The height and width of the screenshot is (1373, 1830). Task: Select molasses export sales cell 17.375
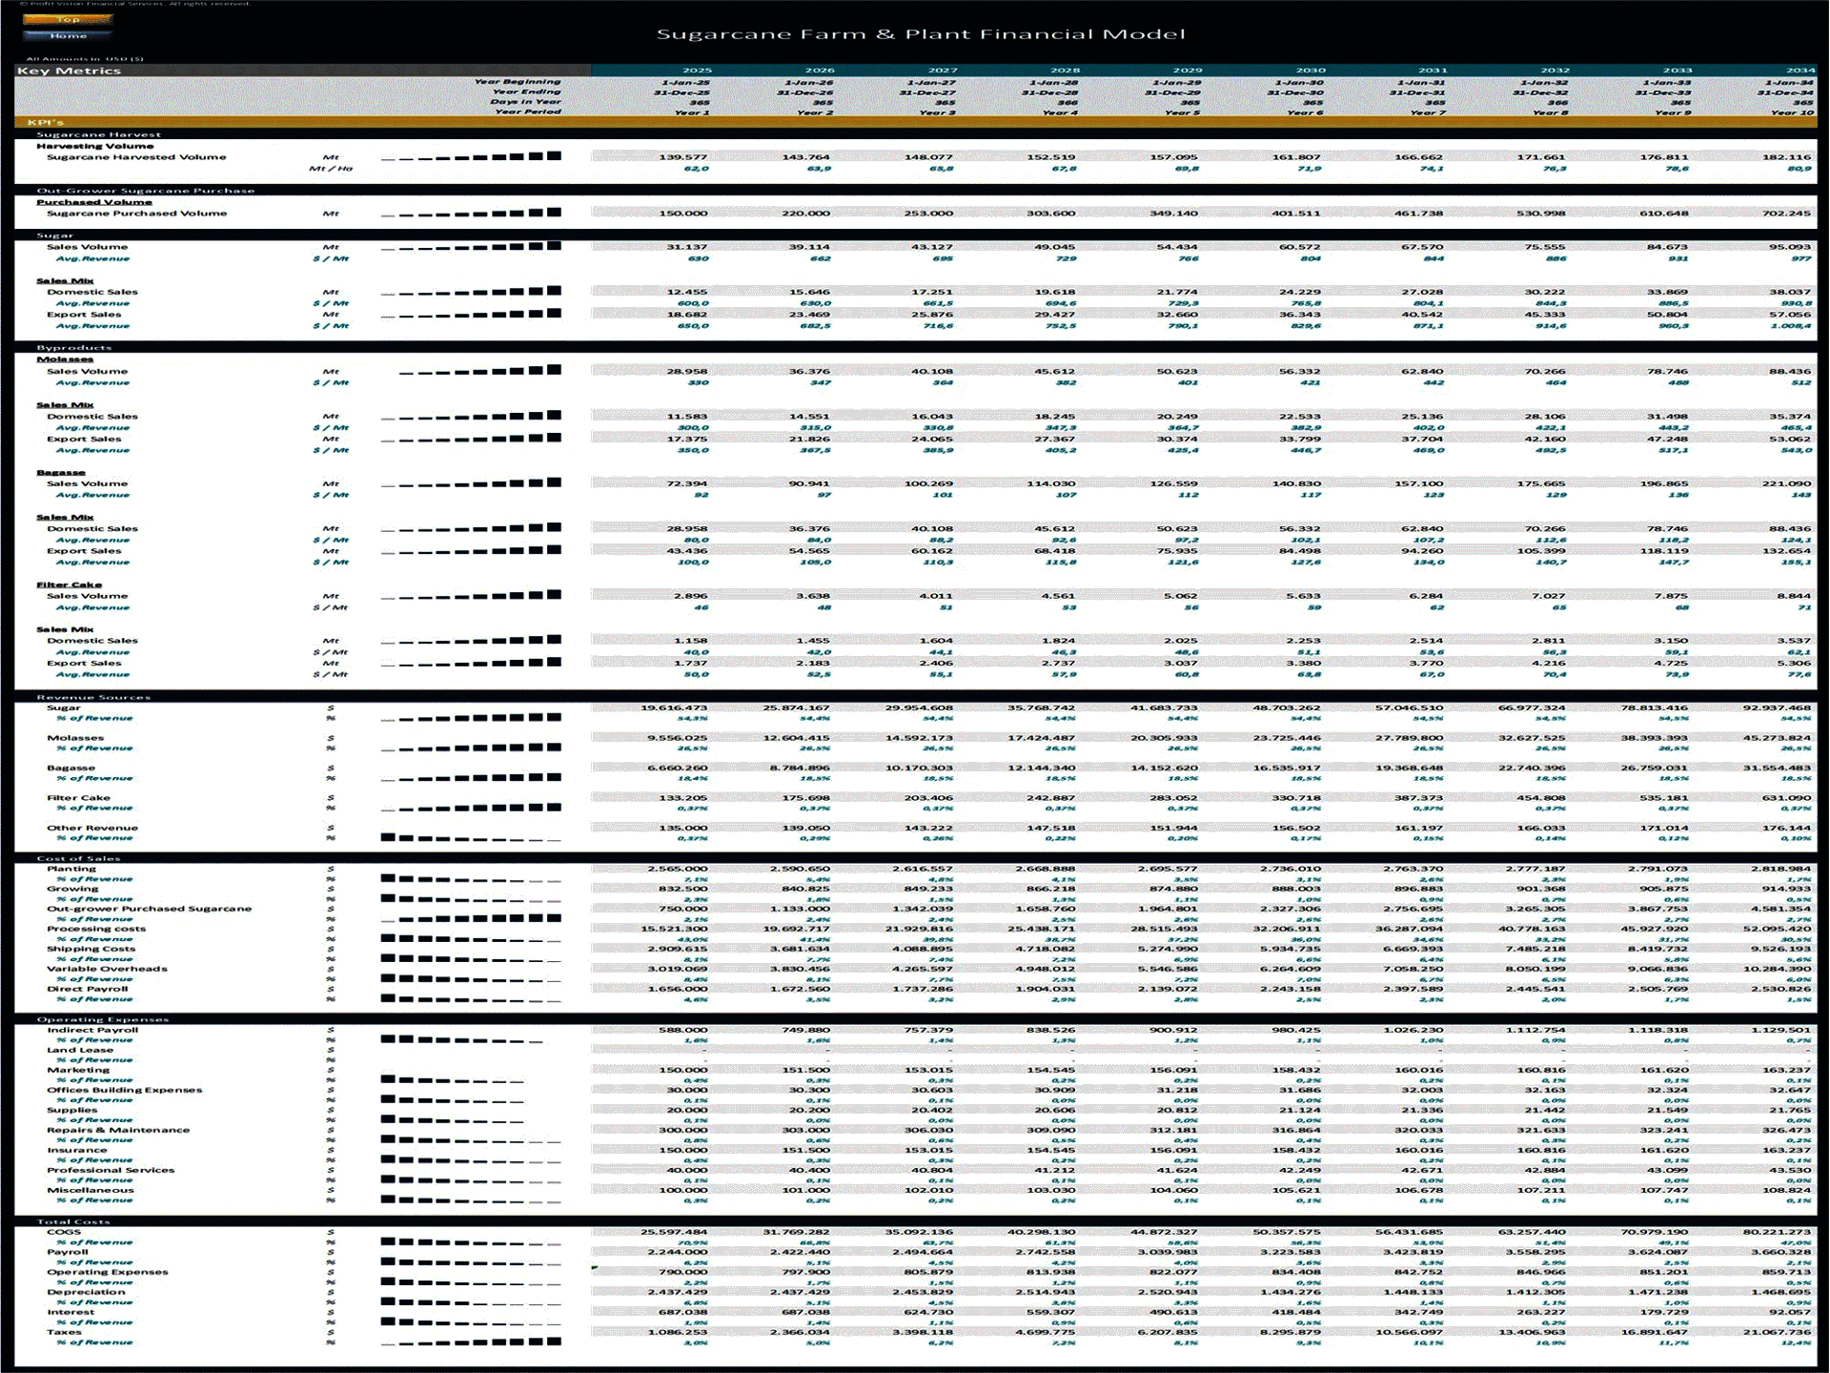(686, 439)
